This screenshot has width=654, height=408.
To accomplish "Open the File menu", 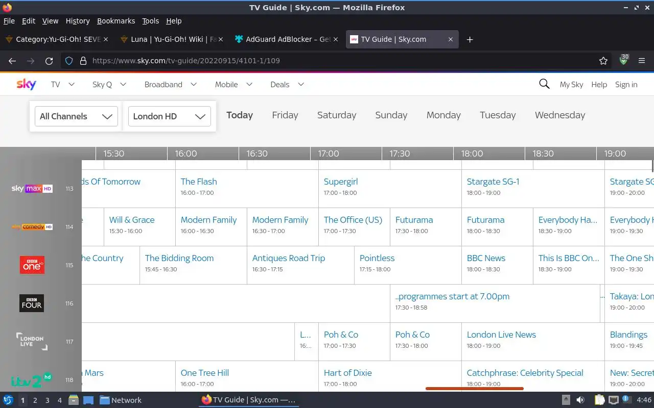I will pos(9,21).
